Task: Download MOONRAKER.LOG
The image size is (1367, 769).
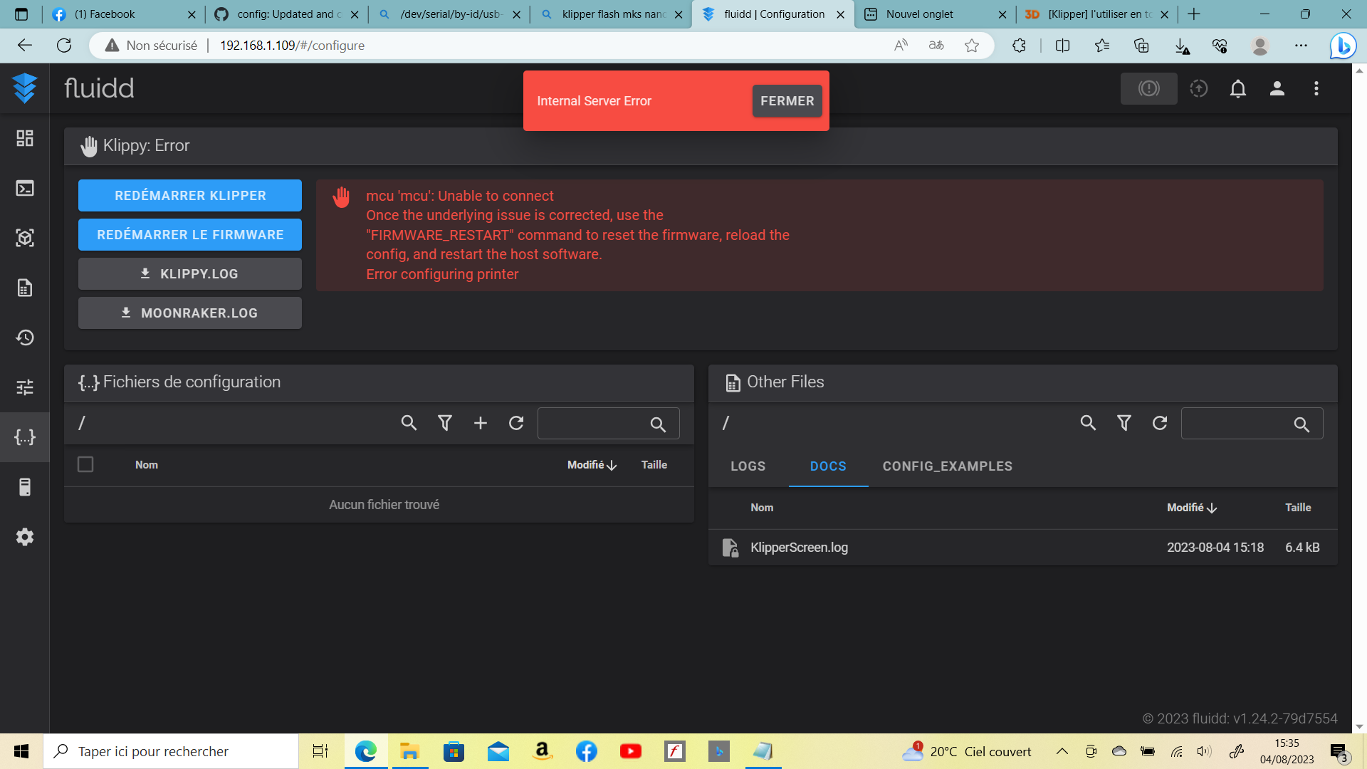Action: [x=190, y=313]
